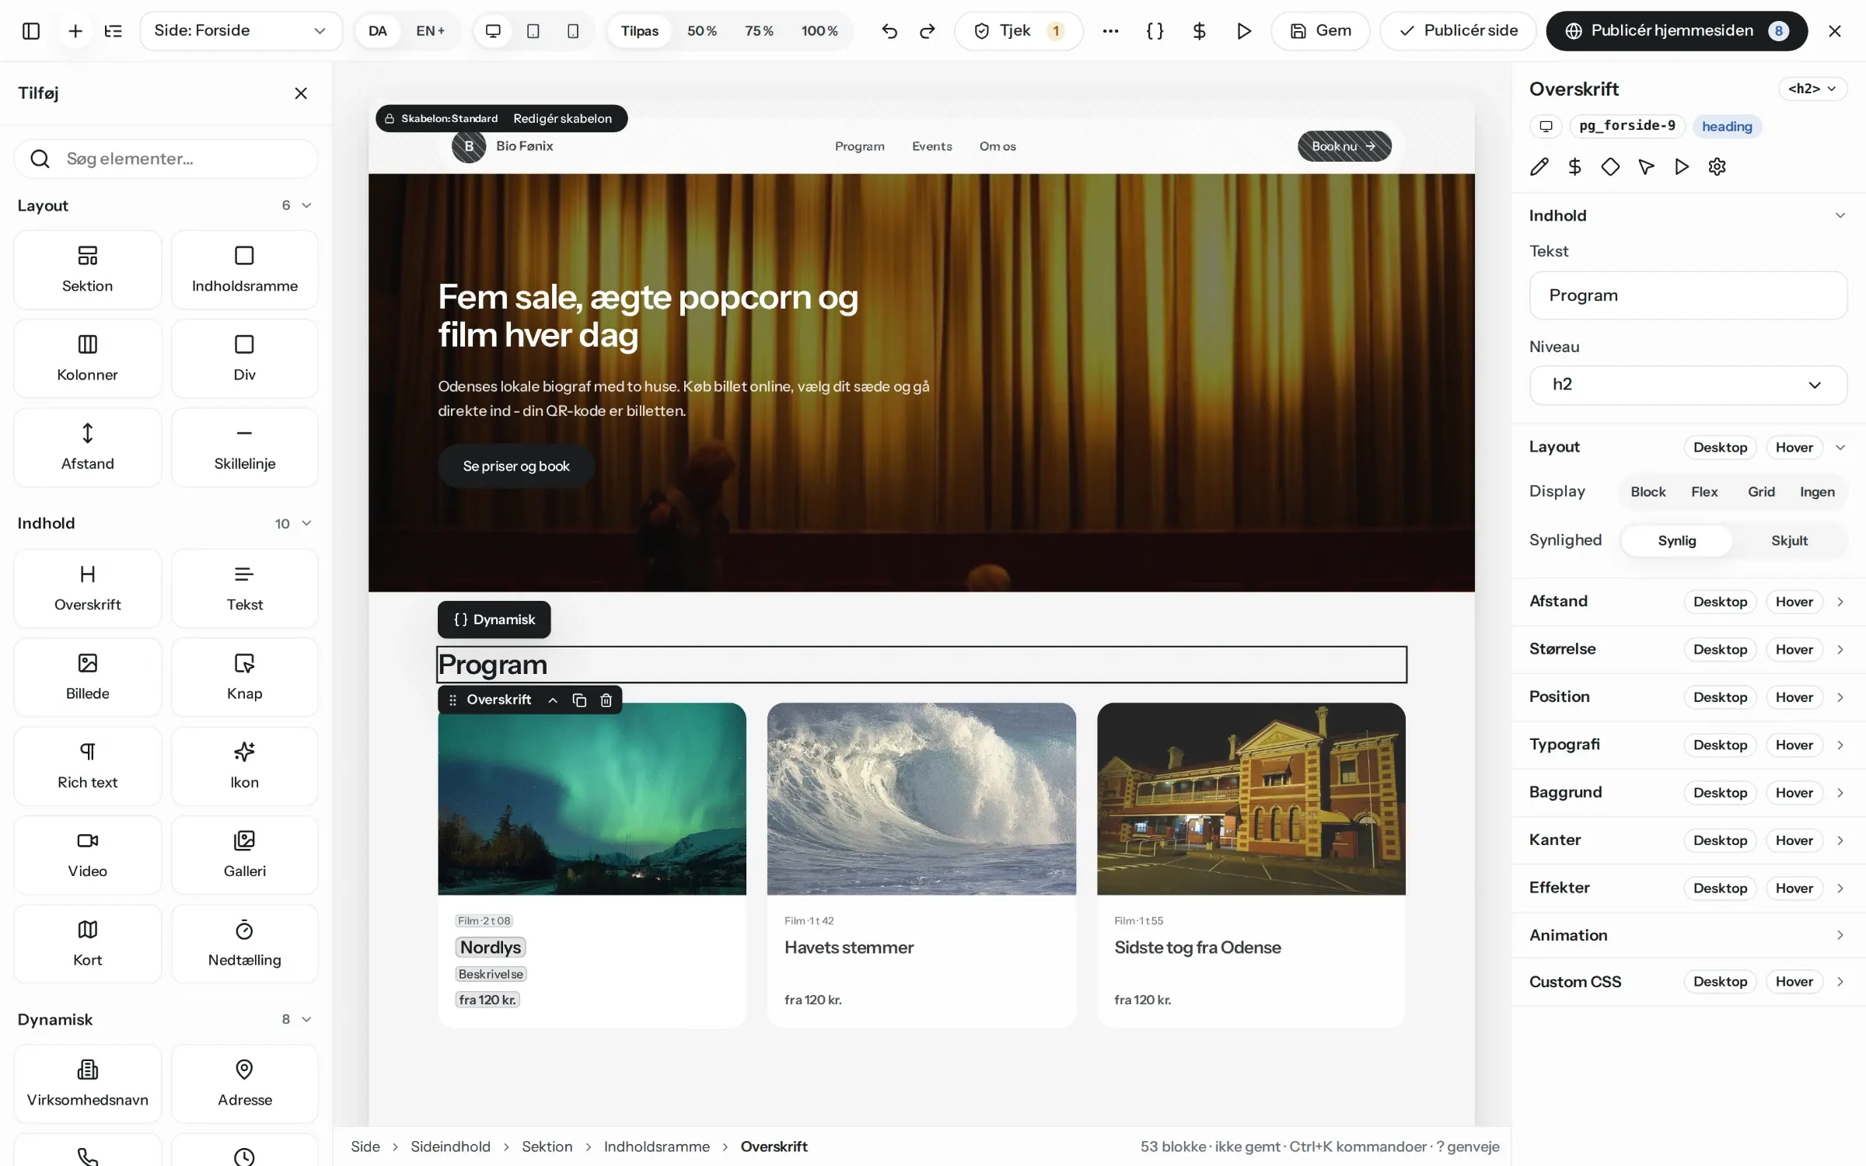
Task: Click the redo arrow icon
Action: (x=928, y=31)
